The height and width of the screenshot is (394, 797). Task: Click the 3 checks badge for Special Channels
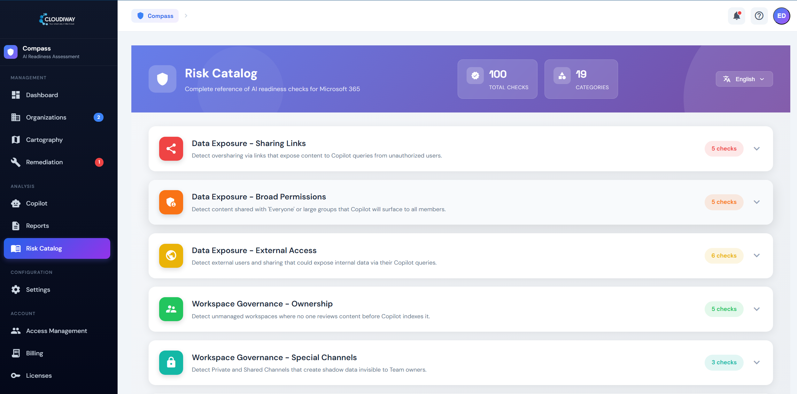pyautogui.click(x=724, y=362)
